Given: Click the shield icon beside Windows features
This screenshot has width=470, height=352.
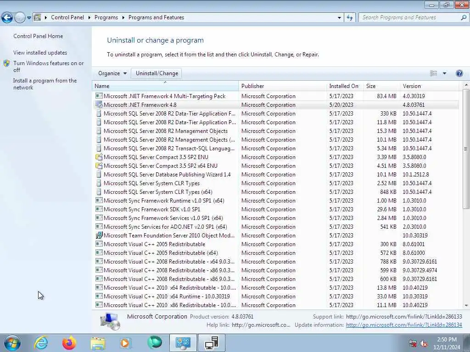Looking at the screenshot, I should point(6,63).
